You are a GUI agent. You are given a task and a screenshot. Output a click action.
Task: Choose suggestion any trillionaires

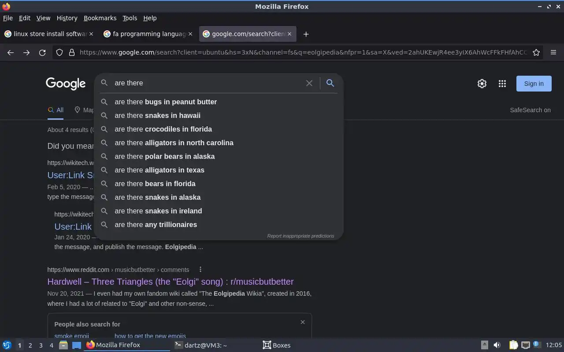click(x=219, y=224)
